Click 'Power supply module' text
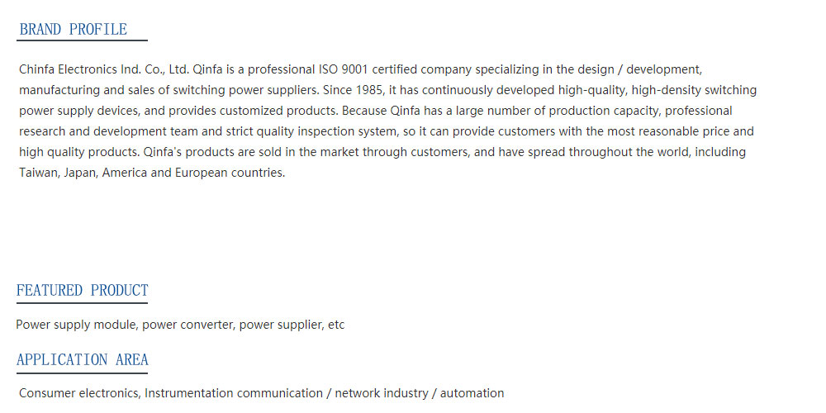826x413 pixels. click(78, 325)
